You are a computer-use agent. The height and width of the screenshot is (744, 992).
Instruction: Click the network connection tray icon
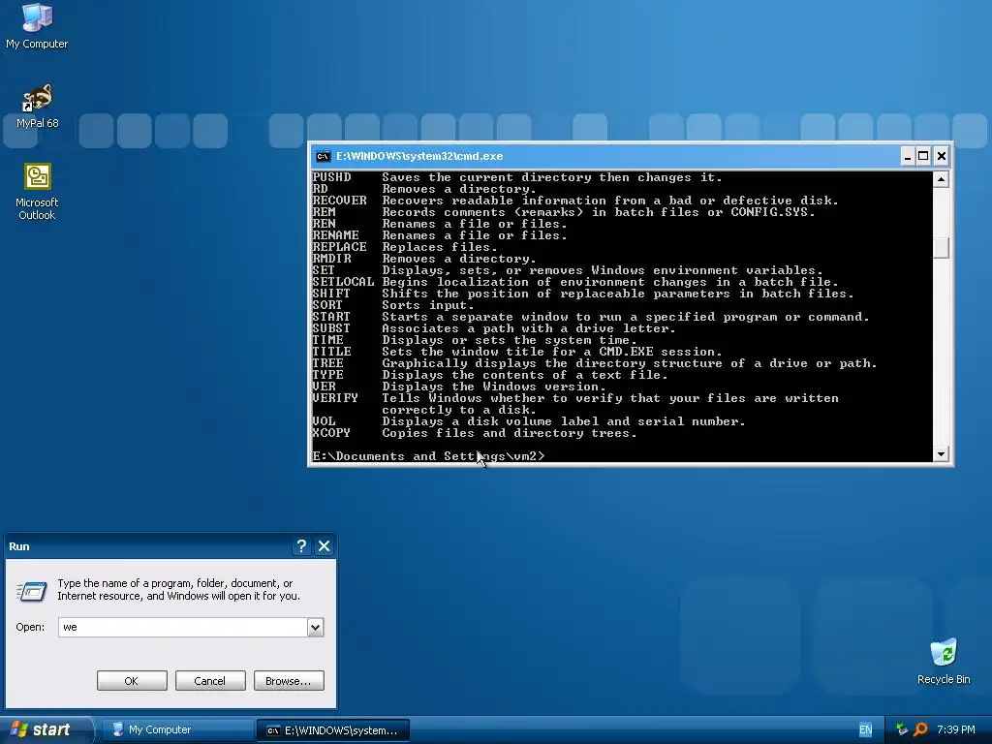click(x=902, y=729)
